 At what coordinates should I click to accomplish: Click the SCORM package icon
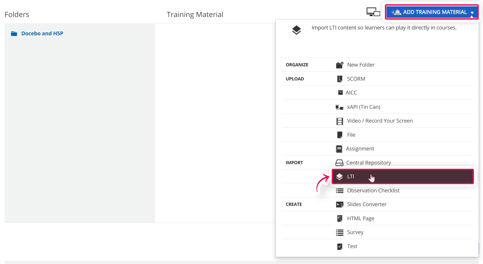click(340, 79)
